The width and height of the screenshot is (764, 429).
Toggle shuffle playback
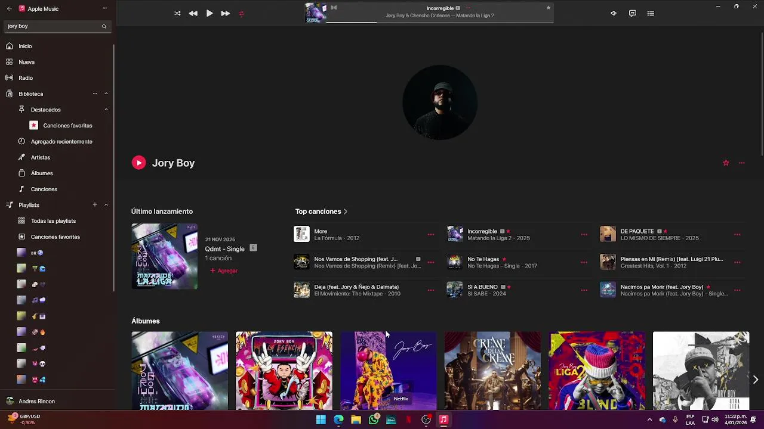[x=177, y=13]
